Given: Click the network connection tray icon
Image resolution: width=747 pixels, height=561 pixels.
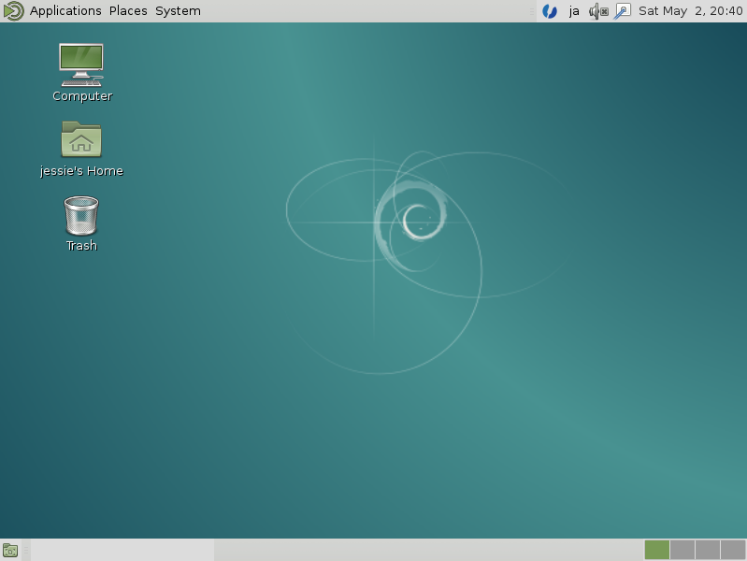Looking at the screenshot, I should 622,11.
